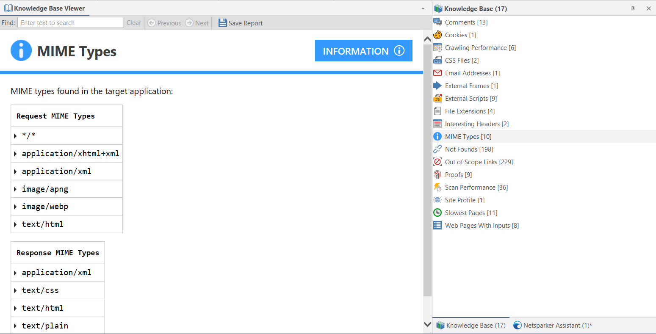Expand the text/css response MIME type
The height and width of the screenshot is (334, 656).
pos(16,290)
